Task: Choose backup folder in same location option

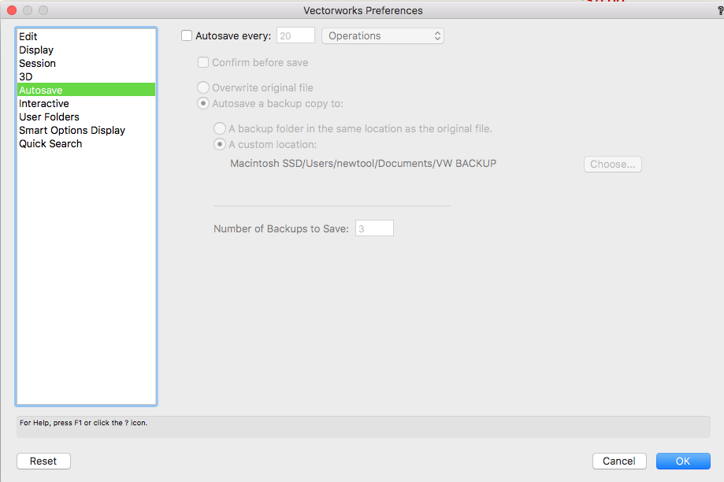Action: tap(220, 128)
